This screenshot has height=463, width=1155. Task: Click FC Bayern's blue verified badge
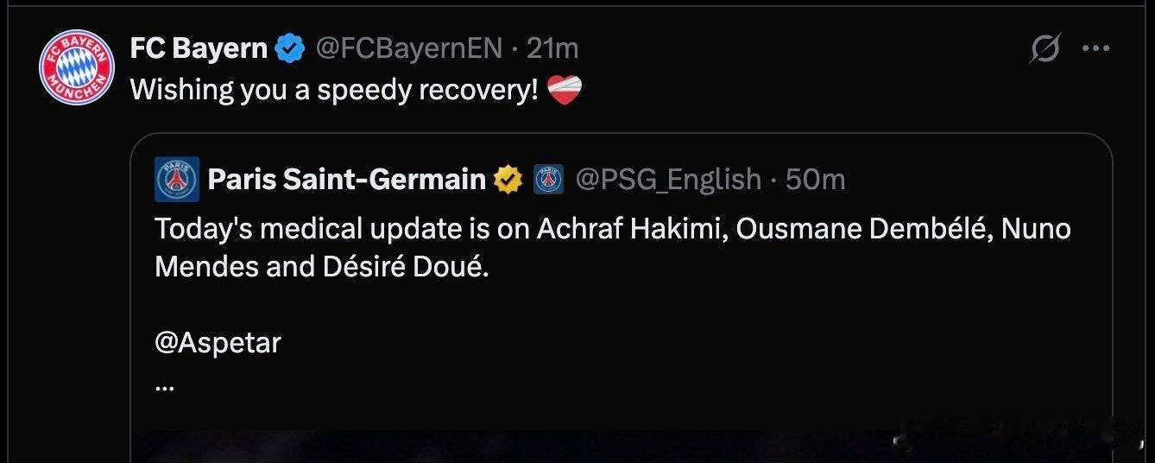tap(289, 49)
